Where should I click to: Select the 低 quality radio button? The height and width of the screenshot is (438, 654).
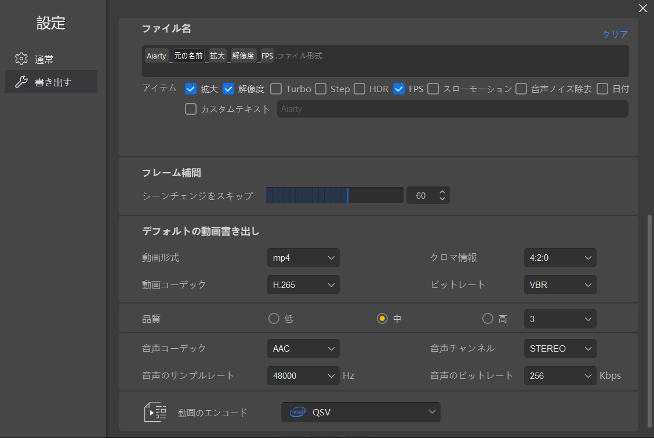274,319
